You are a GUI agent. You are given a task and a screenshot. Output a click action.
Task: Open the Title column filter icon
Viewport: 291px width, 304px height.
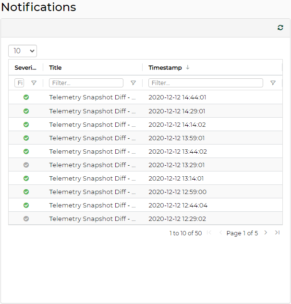tap(133, 83)
